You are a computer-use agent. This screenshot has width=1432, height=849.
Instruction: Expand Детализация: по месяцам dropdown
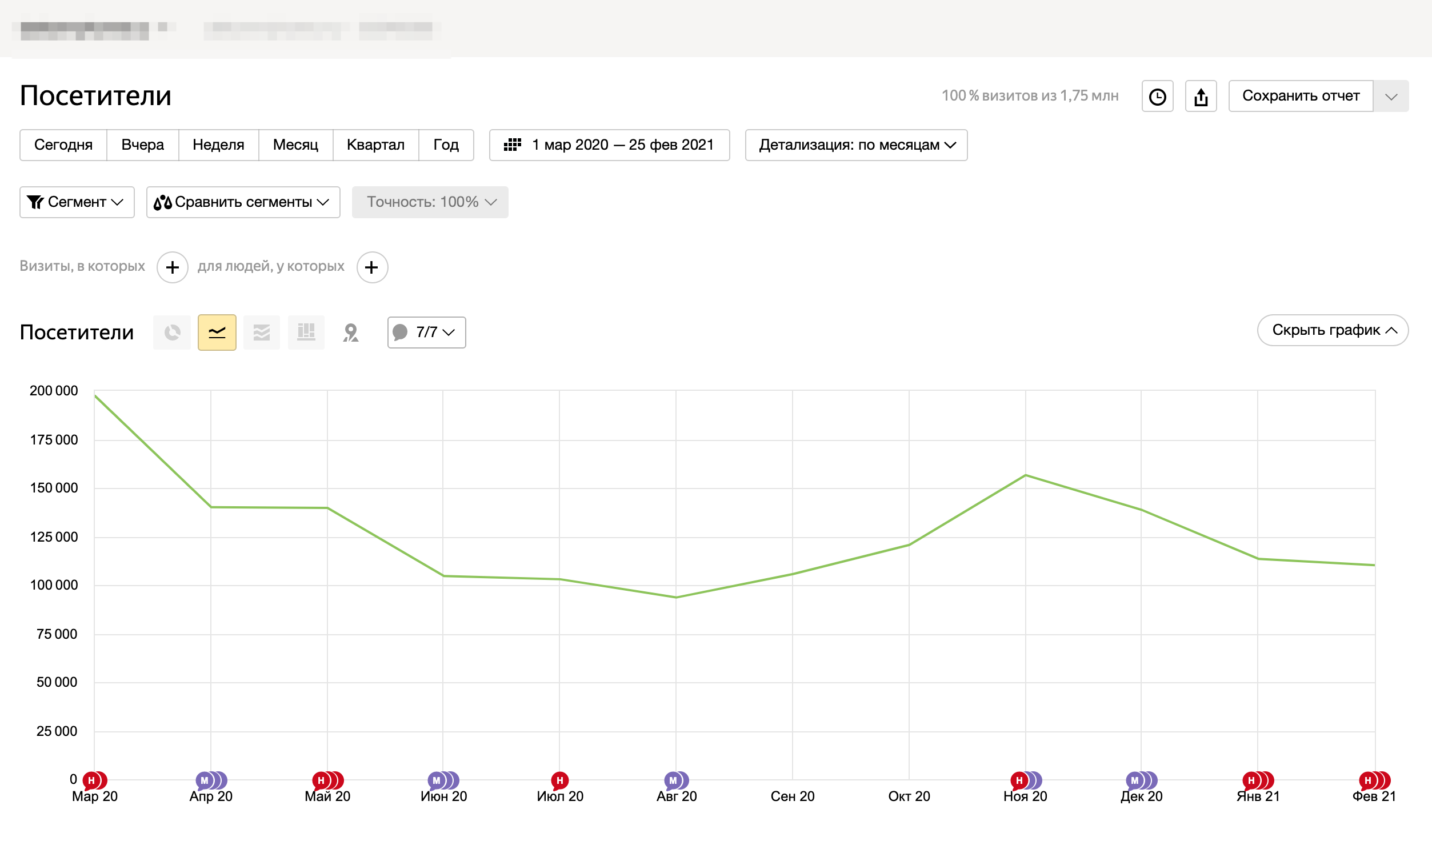(x=856, y=145)
